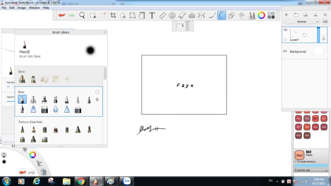Open the File menu
Screen dimensions: 331x186
click(4, 8)
